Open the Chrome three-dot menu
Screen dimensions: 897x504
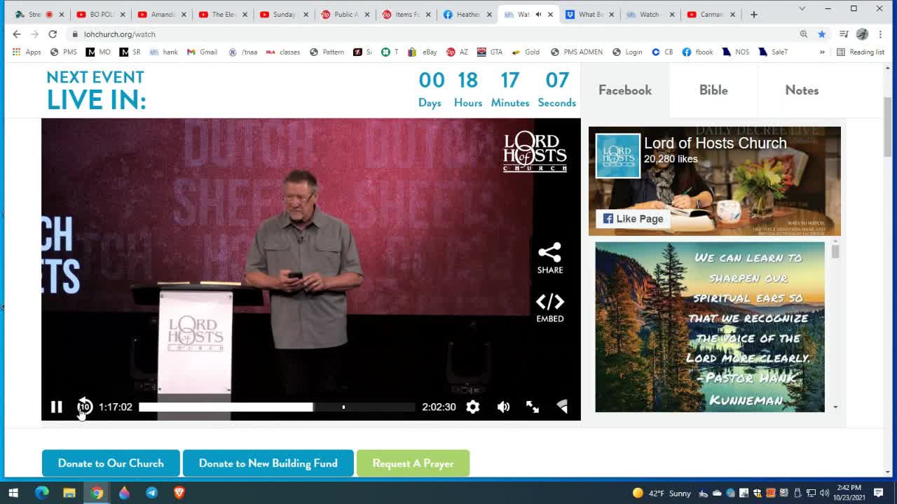pos(880,34)
